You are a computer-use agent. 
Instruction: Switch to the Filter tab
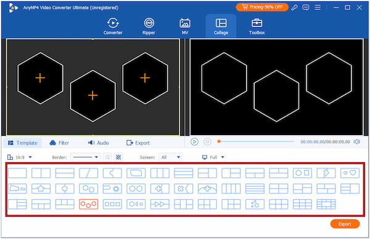[x=59, y=143]
